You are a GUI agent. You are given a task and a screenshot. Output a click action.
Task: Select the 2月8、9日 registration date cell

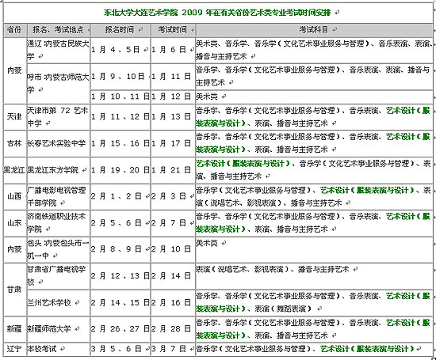[x=120, y=249]
